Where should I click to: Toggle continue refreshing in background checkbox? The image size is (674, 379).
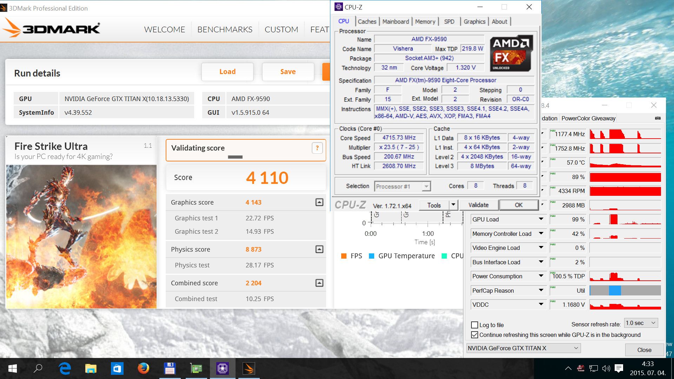pos(475,335)
